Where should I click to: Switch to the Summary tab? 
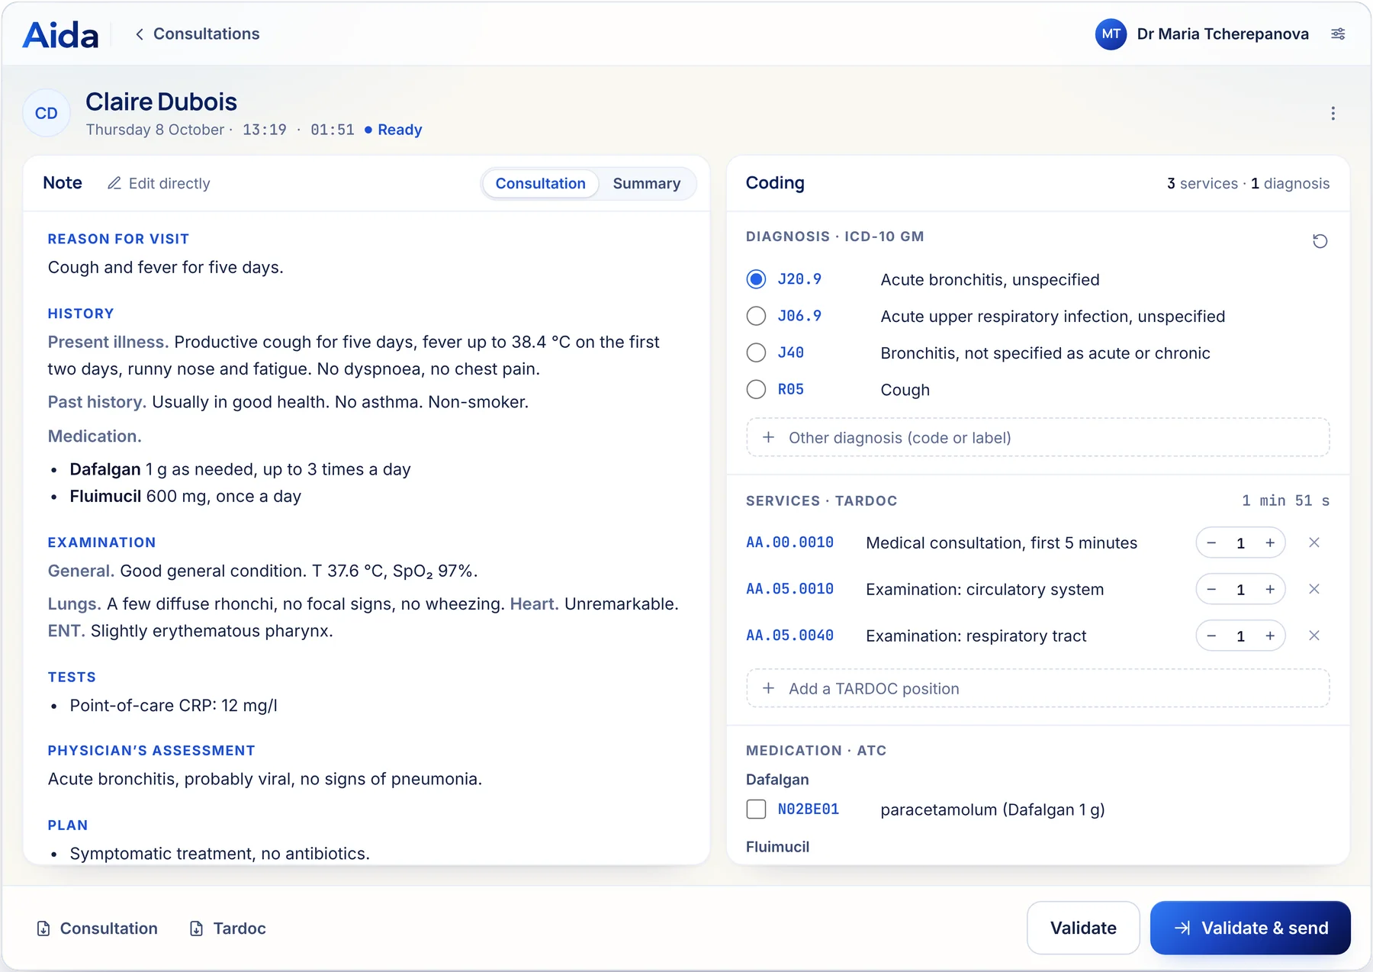pos(646,183)
